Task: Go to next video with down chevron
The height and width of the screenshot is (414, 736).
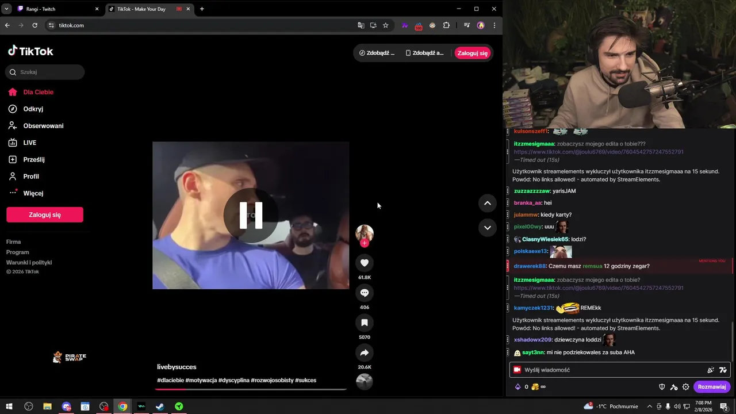Action: (487, 228)
